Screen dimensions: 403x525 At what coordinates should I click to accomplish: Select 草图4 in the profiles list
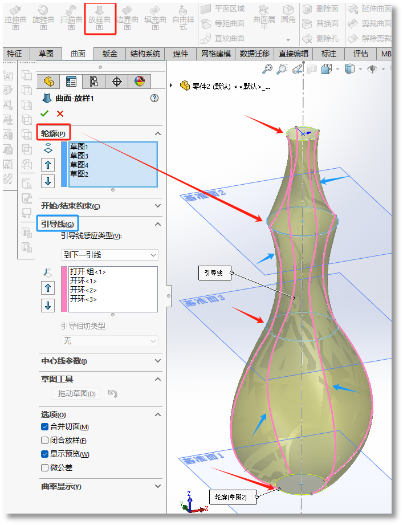[x=113, y=165]
